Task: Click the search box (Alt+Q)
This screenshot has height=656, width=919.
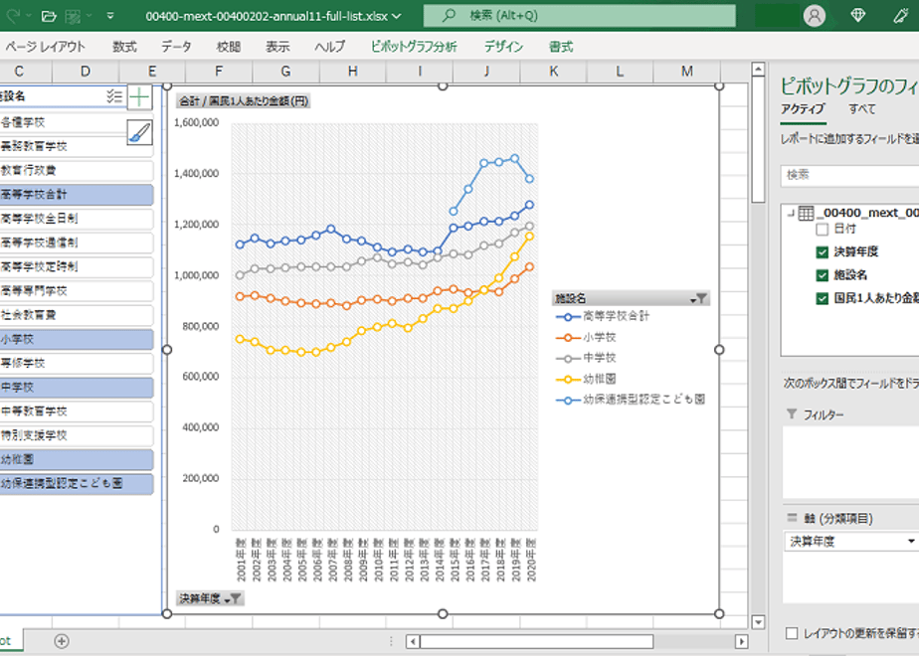Action: point(579,16)
